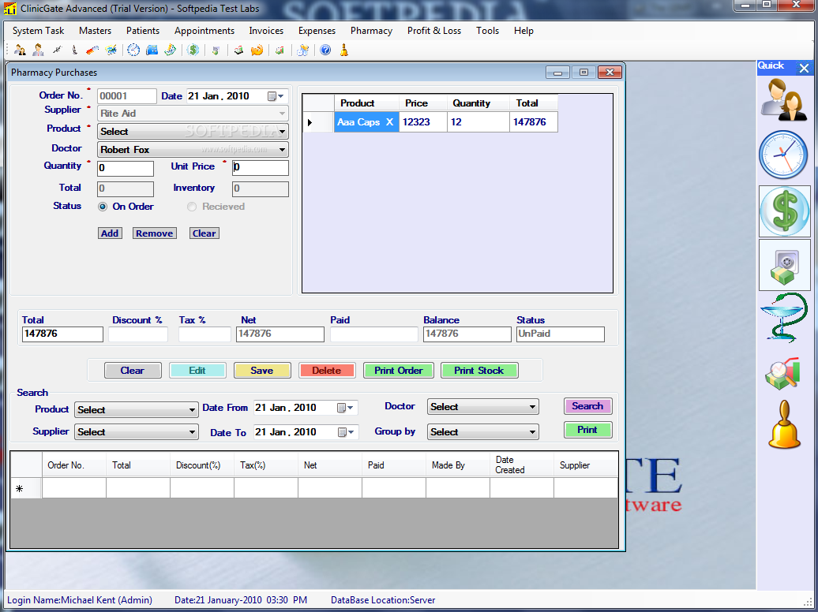Screen dimensions: 818x612
Task: Click the microscope toolbar icon
Action: (x=74, y=50)
